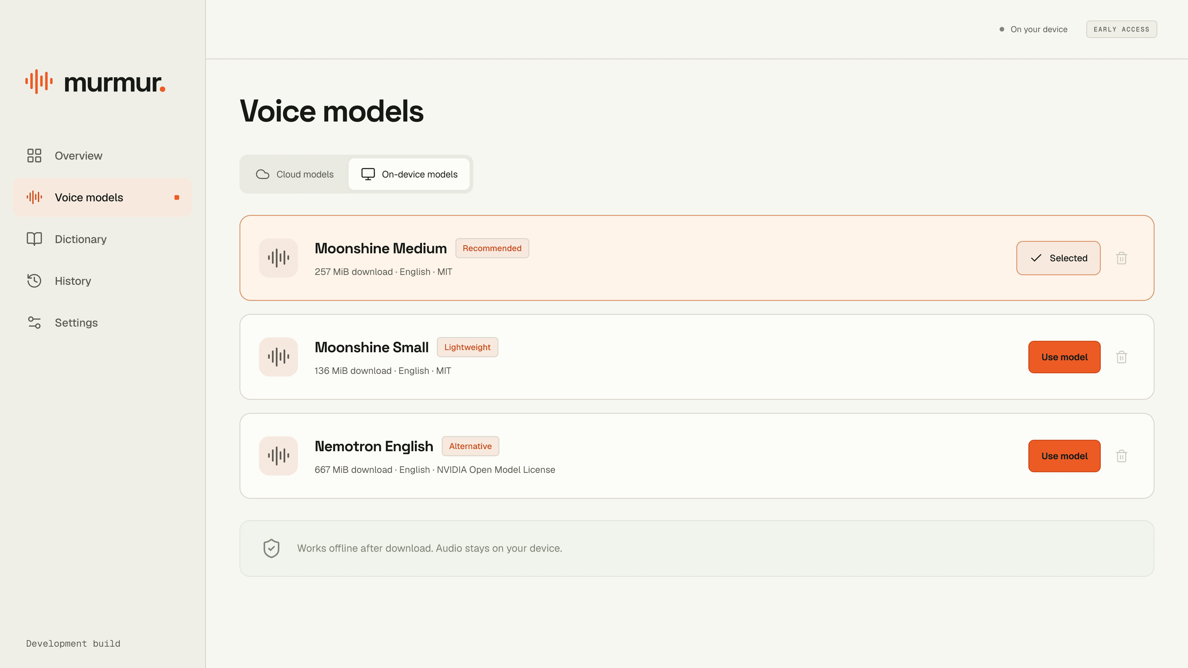Delete the Nemotron English model via trash icon
The height and width of the screenshot is (668, 1188).
click(x=1121, y=456)
